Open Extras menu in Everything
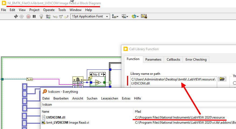The image size is (236, 129). pyautogui.click(x=126, y=98)
